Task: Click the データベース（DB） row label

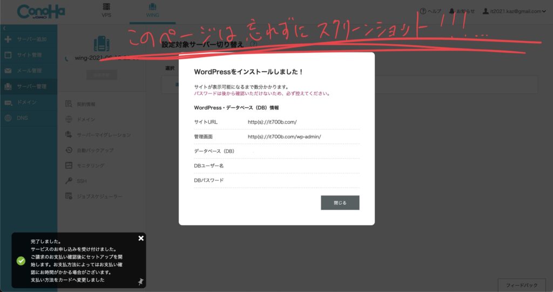Action: [x=214, y=151]
